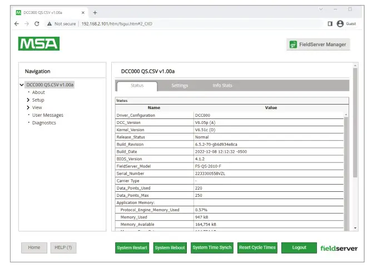Image resolution: width=372 pixels, height=268 pixels.
Task: Click the Data_Points_Max value 250
Action: [x=199, y=195]
